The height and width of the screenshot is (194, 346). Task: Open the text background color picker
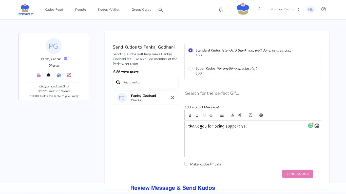pyautogui.click(x=240, y=115)
